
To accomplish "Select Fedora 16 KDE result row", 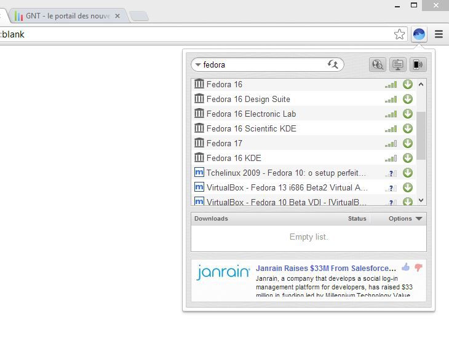I will (x=303, y=158).
